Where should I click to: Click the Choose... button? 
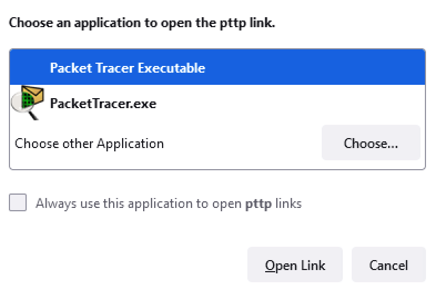371,143
